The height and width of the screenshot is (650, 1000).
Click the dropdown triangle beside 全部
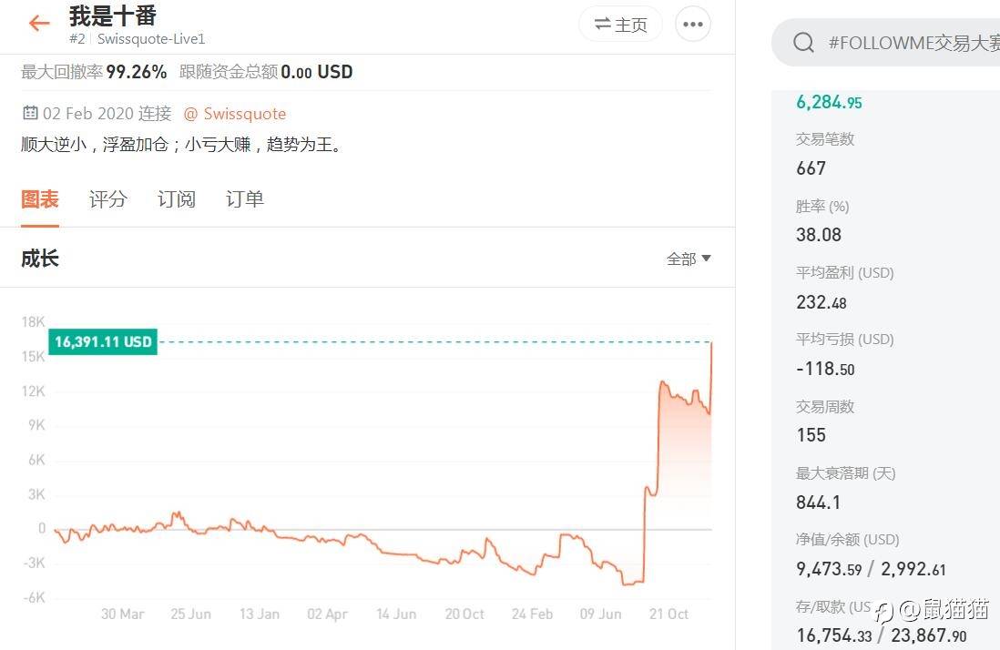(707, 259)
